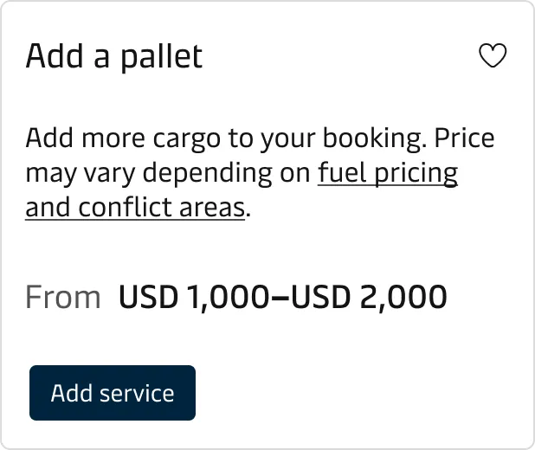Click the "Add a pallet" card title

(113, 57)
